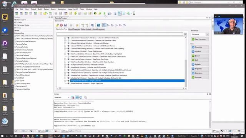Click the yellow folder open icon in main toolbar
Screen dimensions: 246x138
coord(45,13)
